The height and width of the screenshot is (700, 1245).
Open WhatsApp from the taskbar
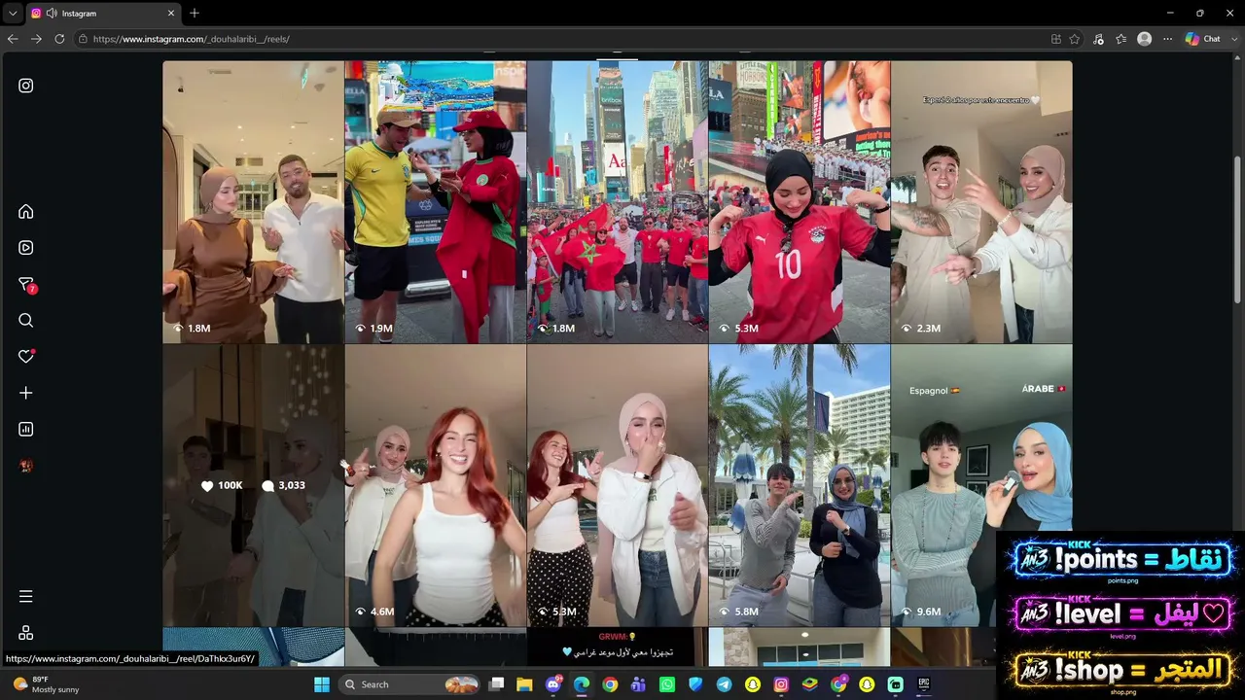coord(666,684)
